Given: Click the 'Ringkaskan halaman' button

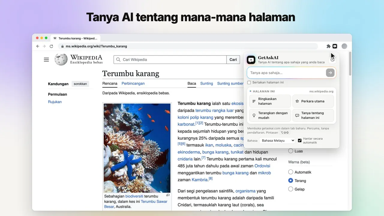Looking at the screenshot, I should 270,101.
